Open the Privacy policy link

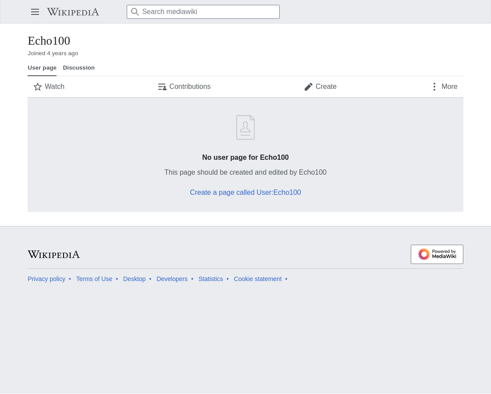click(x=46, y=279)
